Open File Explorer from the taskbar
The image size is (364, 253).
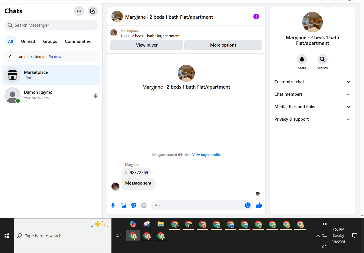click(x=161, y=224)
